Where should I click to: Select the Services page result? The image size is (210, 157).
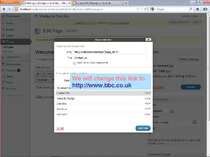click(103, 104)
